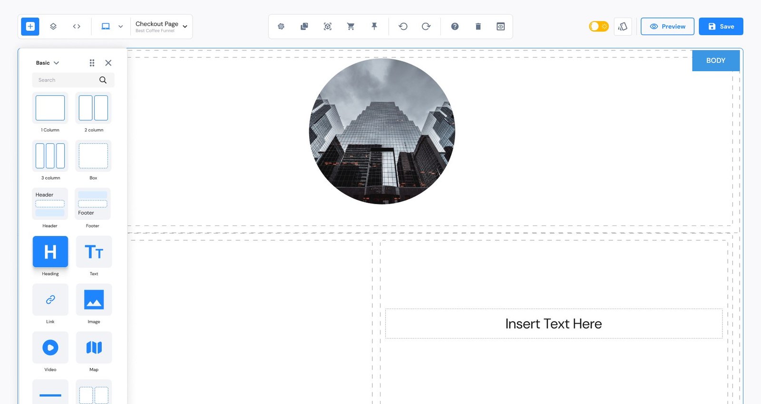Click the drag handle dots icon in panel
The height and width of the screenshot is (404, 761).
[92, 63]
